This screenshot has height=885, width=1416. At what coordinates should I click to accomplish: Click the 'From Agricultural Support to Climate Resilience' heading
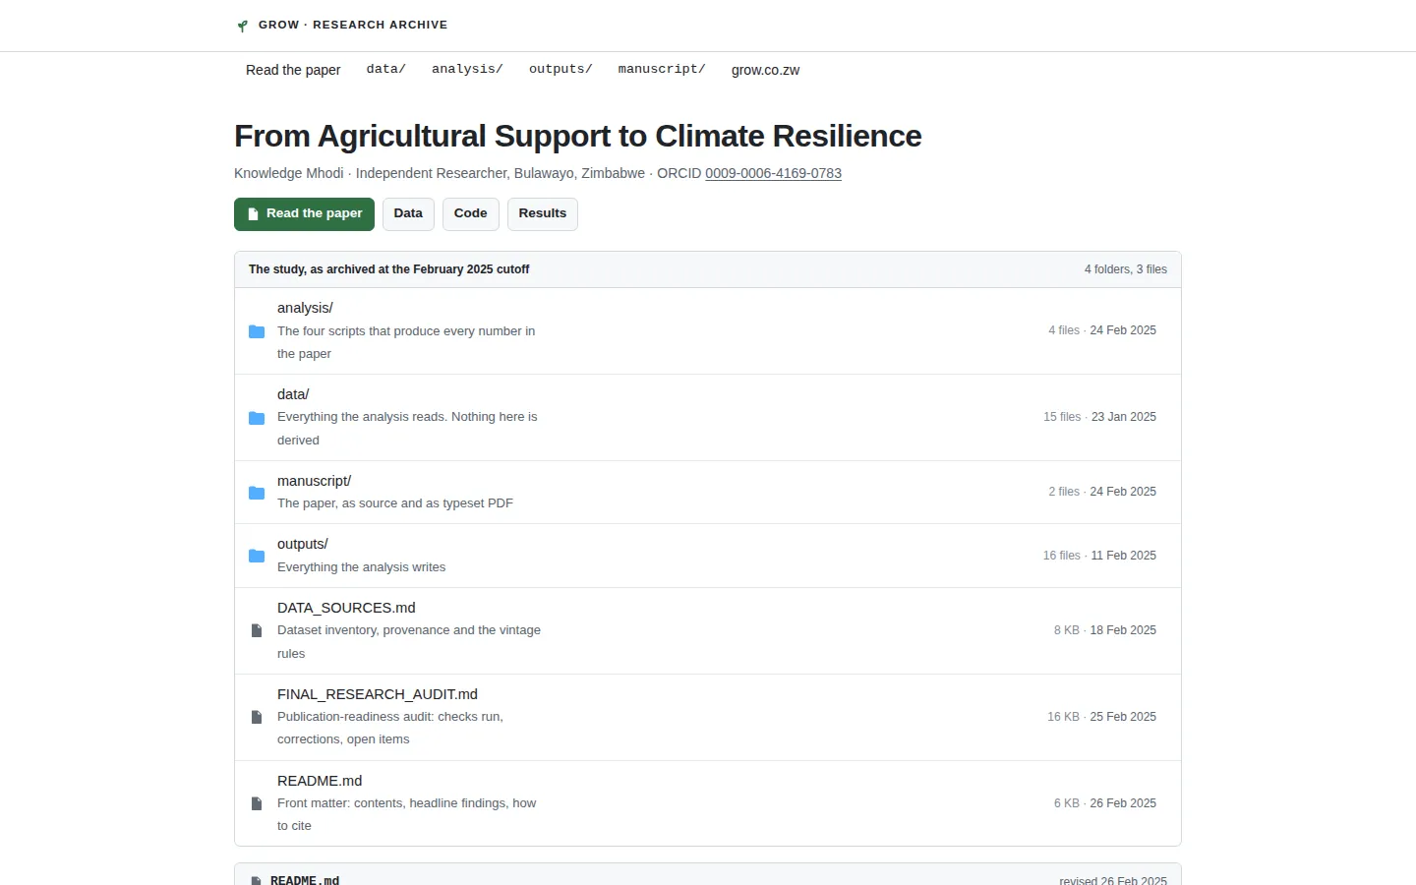[578, 136]
